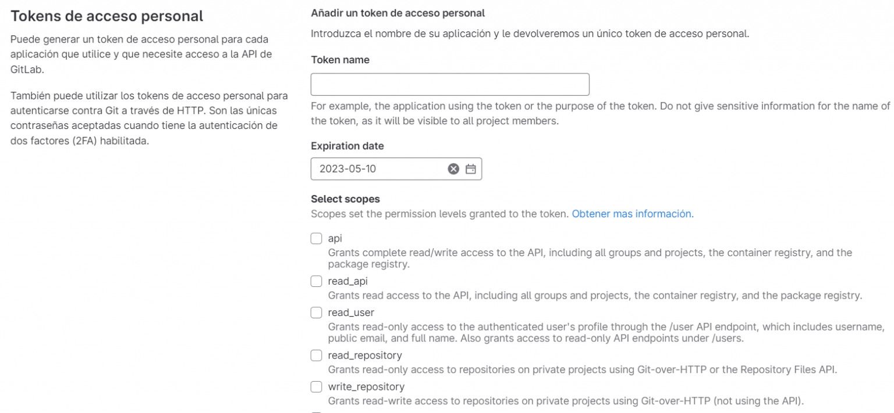The width and height of the screenshot is (894, 413).
Task: Tick the read_api scope checkbox
Action: click(316, 281)
